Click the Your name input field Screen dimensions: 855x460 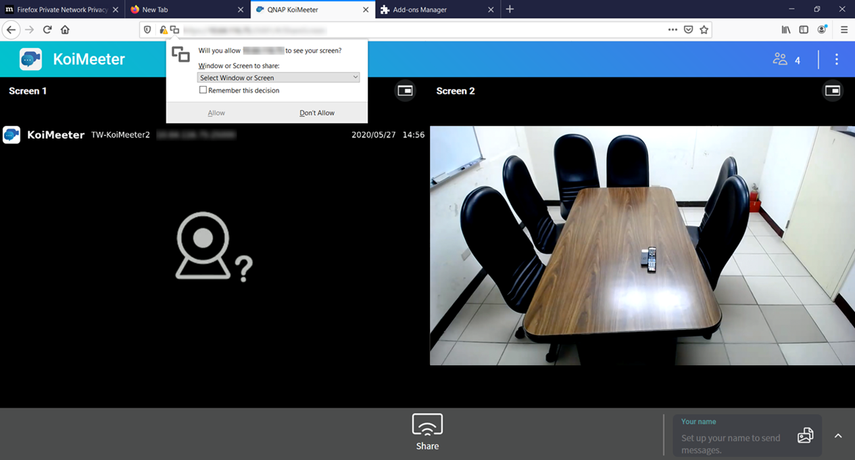pyautogui.click(x=733, y=437)
